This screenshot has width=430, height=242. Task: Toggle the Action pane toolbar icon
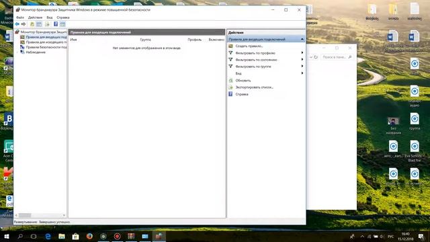[62, 24]
